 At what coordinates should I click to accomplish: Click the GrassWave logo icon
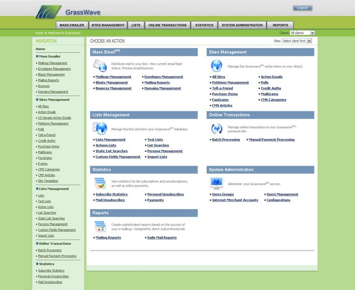(48, 12)
